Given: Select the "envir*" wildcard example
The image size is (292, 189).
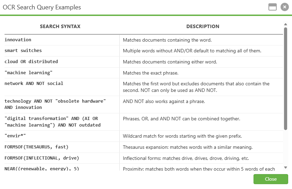Looking at the screenshot, I should click(x=15, y=136).
